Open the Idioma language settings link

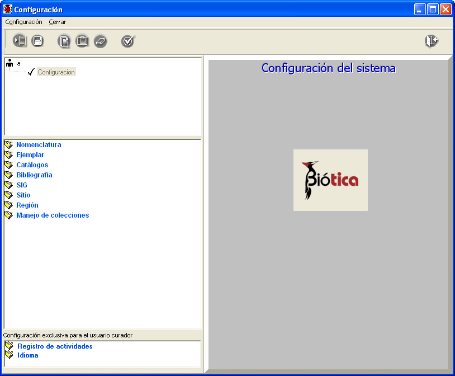(28, 355)
